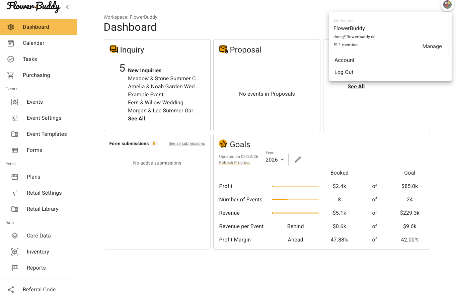Edit goals with the pencil icon
This screenshot has width=457, height=296.
[298, 160]
